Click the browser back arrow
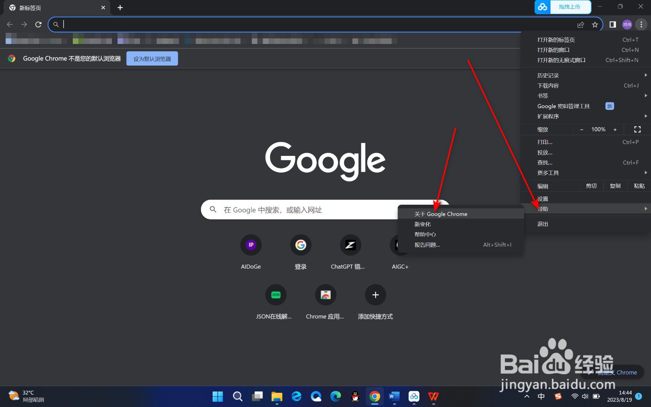Screen dimensions: 651x407 pos(10,24)
